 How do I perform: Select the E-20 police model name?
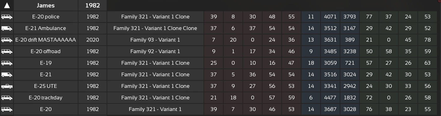pos(46,17)
